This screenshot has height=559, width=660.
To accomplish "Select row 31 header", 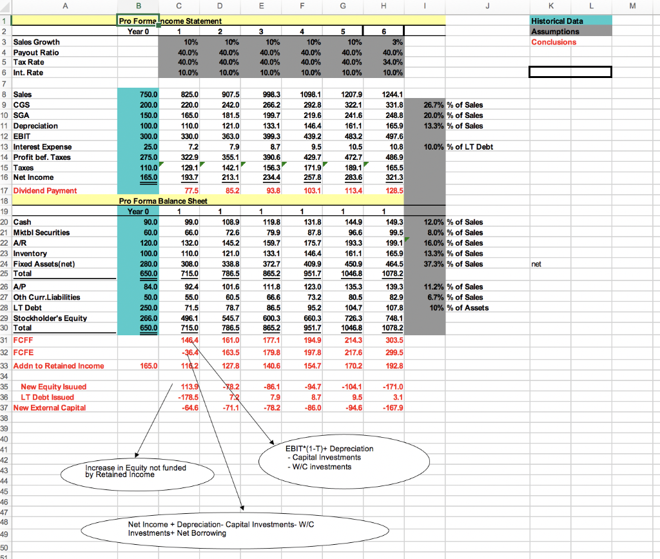I will coord(5,340).
